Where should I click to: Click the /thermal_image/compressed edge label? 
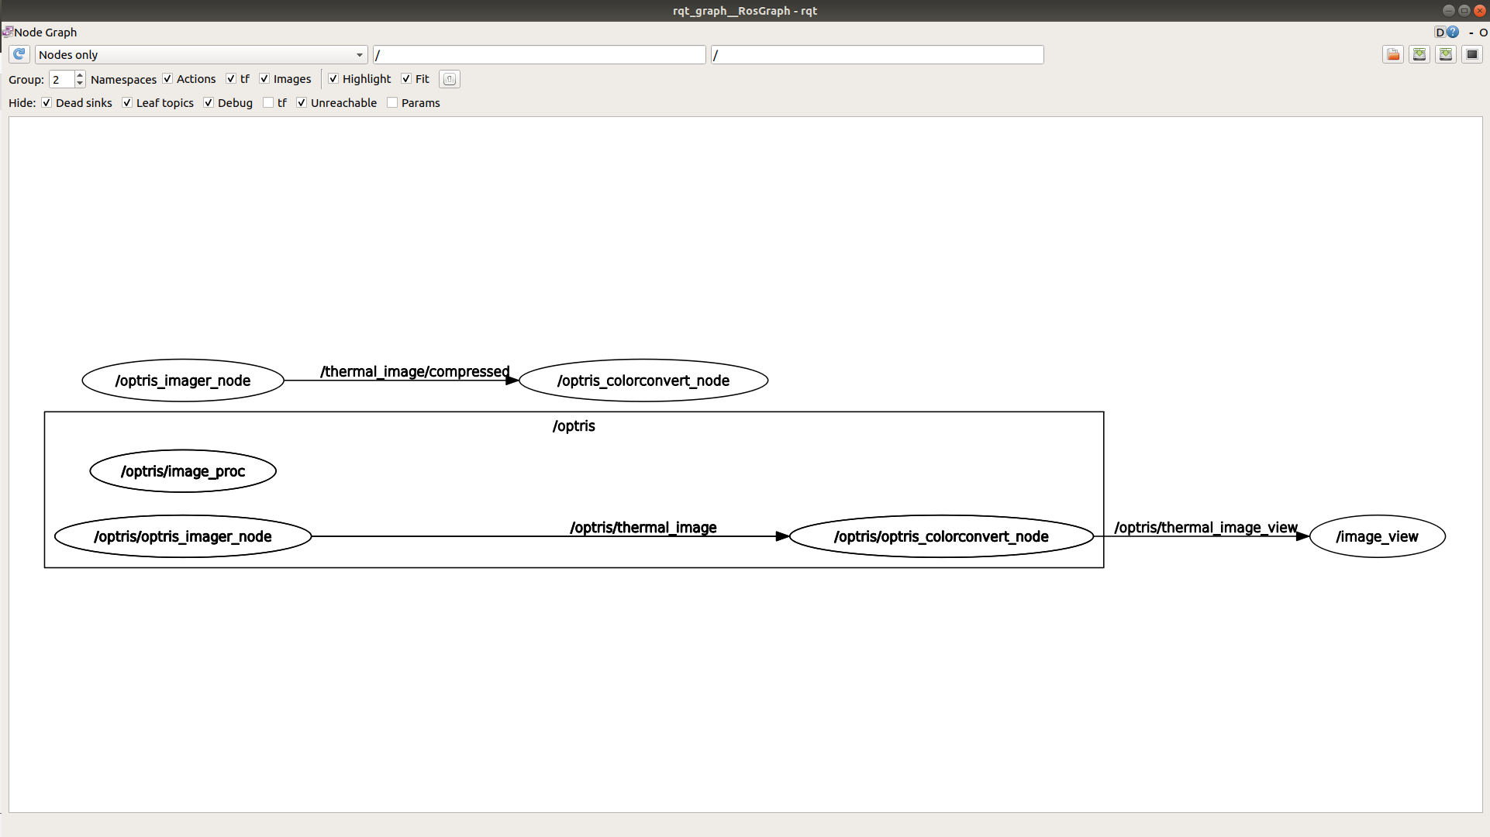point(416,371)
